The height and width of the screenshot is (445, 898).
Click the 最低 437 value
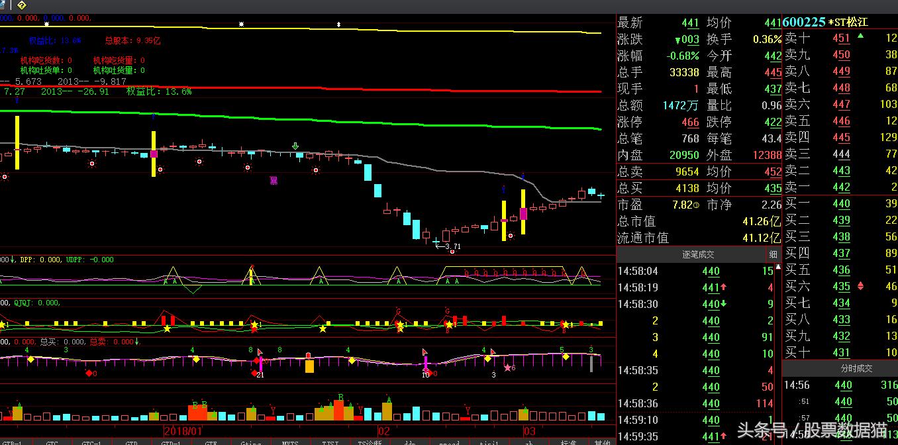click(x=773, y=89)
